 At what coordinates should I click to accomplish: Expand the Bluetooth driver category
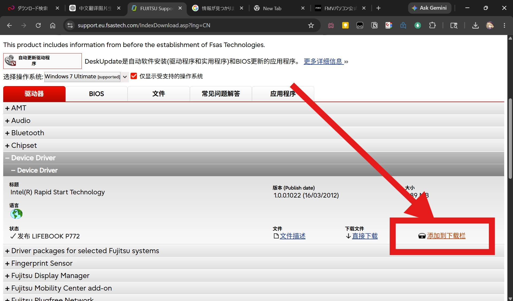pyautogui.click(x=254, y=133)
